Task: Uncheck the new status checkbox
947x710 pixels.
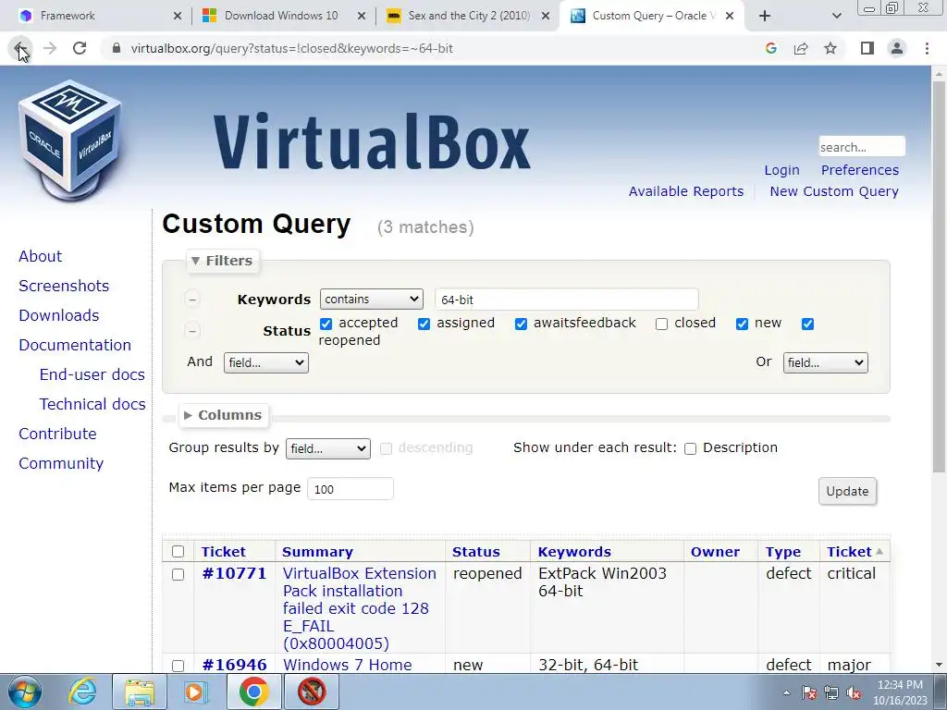Action: tap(742, 324)
